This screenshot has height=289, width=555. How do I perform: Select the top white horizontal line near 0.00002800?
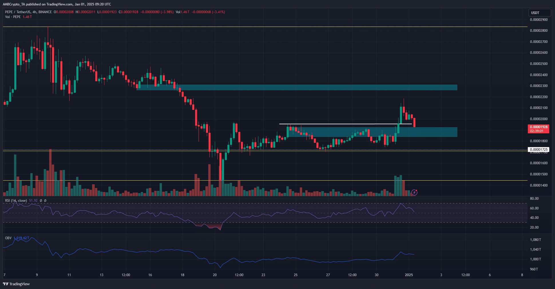(265, 27)
